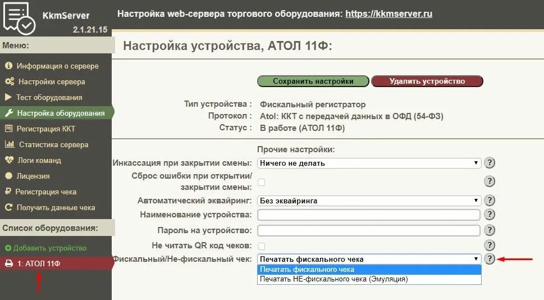Click the badge icon beside Лицензия
544x300 pixels.
(8, 176)
